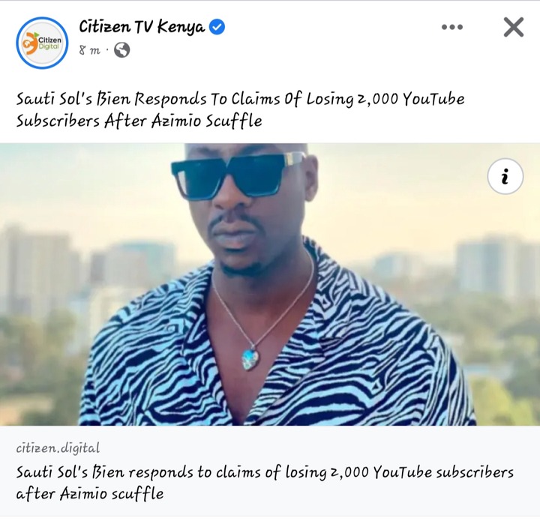Click the post caption about Bien
540x521 pixels.
coord(240,109)
